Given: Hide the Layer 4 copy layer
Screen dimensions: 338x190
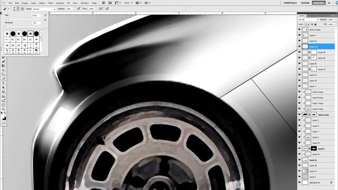Looking at the screenshot, I should (x=299, y=30).
